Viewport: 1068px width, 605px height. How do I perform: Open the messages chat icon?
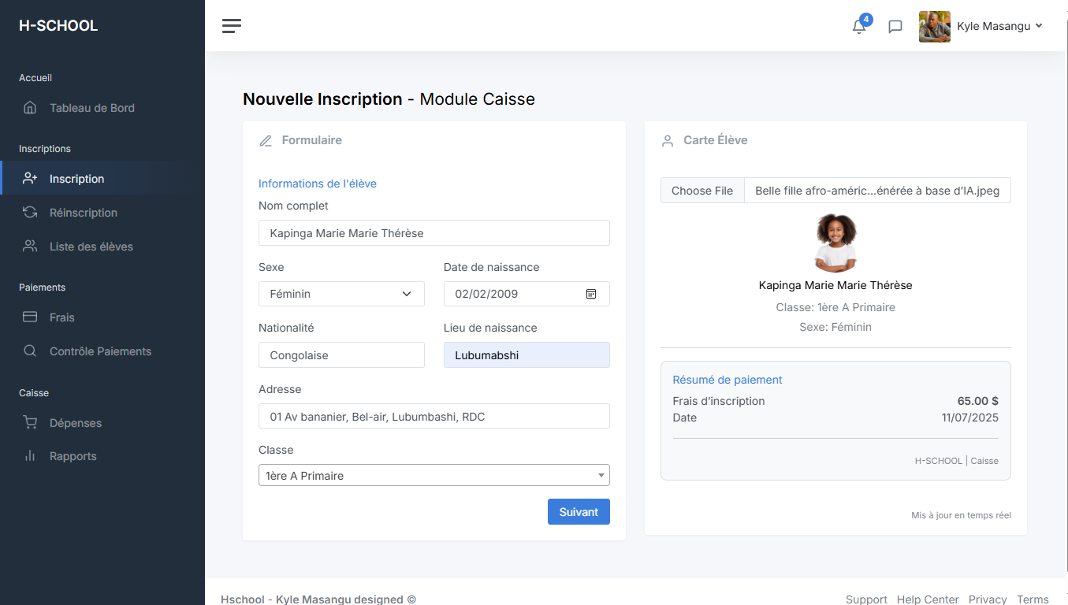895,27
